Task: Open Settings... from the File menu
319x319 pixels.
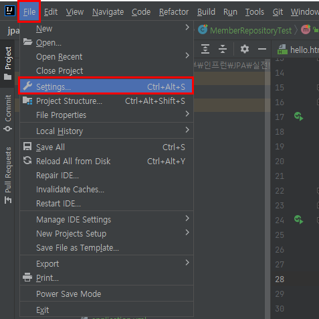Action: 106,86
